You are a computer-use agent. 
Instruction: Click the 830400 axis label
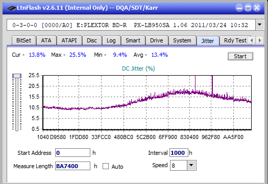pos(189,137)
